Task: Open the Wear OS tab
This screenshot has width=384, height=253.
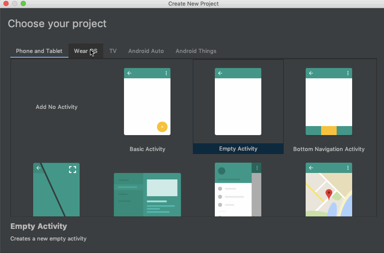Action: pos(86,51)
